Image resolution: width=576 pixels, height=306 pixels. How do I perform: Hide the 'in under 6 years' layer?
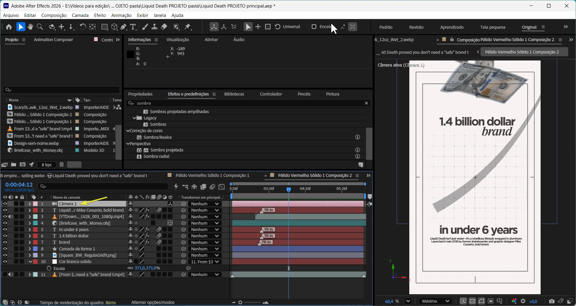(x=5, y=229)
